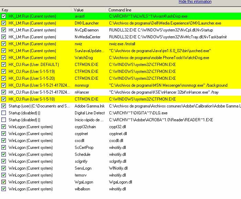Sort by the Command line column header
The width and height of the screenshot is (241, 199).
pos(174,10)
